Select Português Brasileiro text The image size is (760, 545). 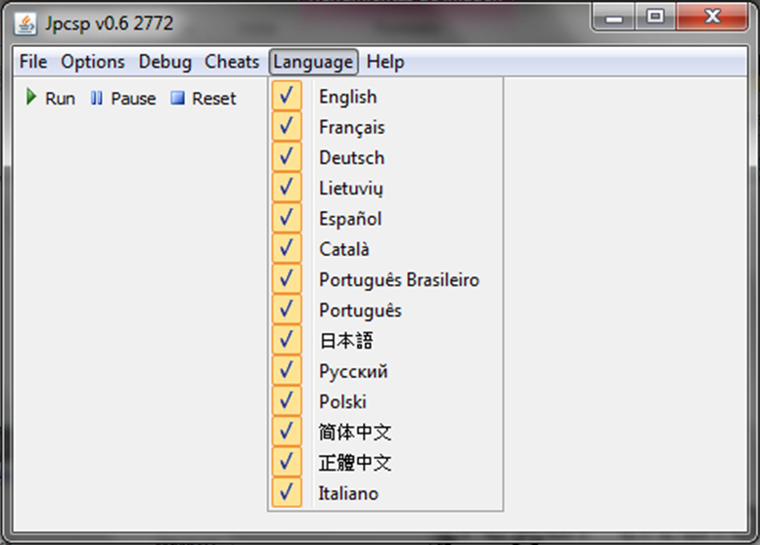click(x=399, y=279)
